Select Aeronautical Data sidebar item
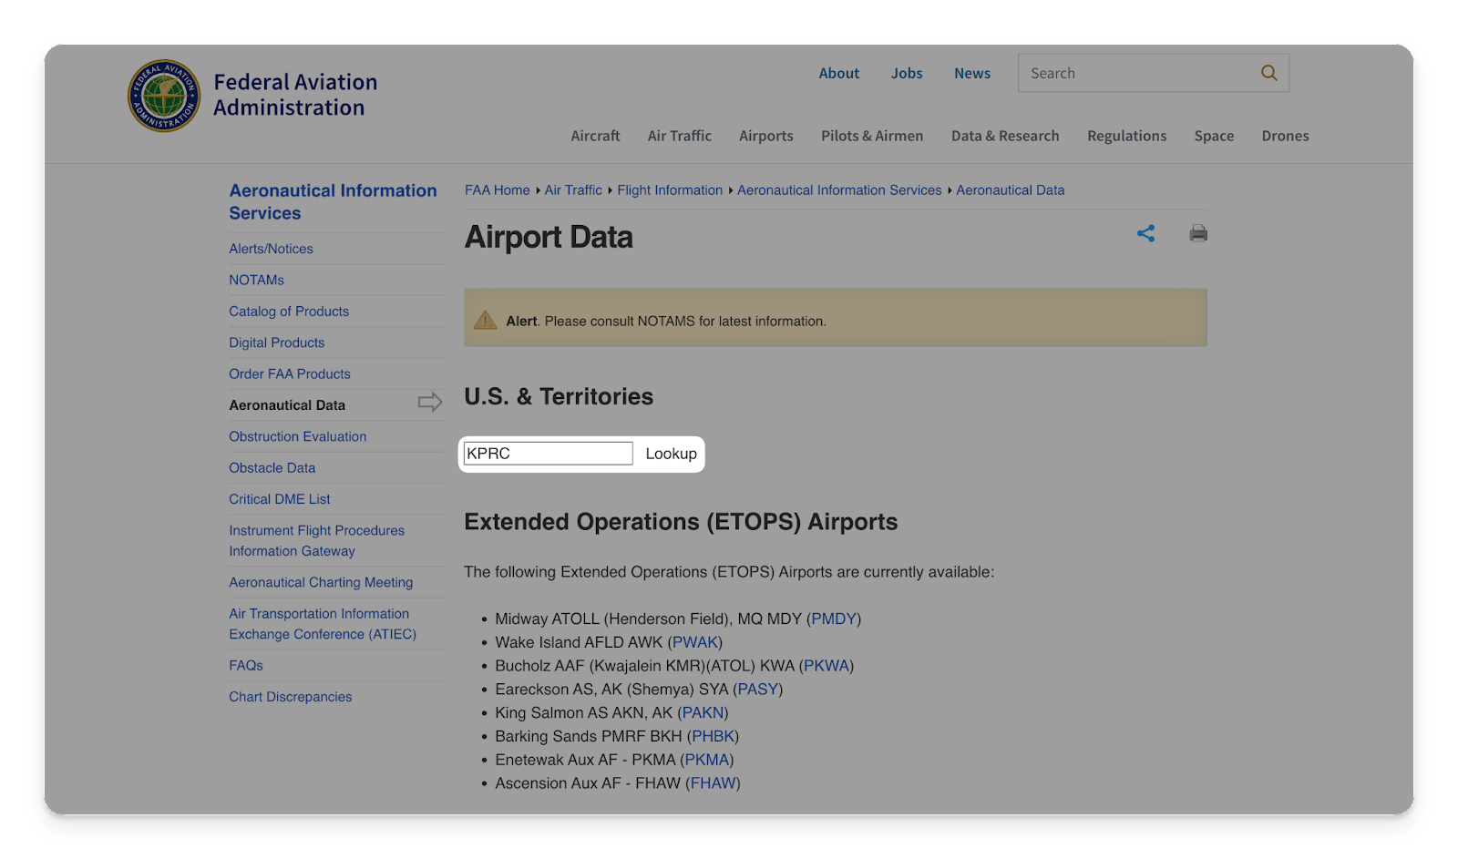 [287, 405]
